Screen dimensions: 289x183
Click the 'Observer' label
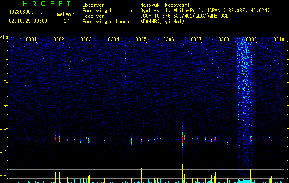pos(93,5)
